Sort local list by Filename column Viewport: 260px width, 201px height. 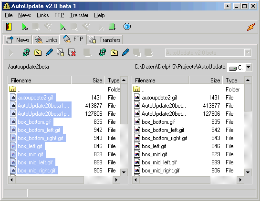click(x=160, y=80)
